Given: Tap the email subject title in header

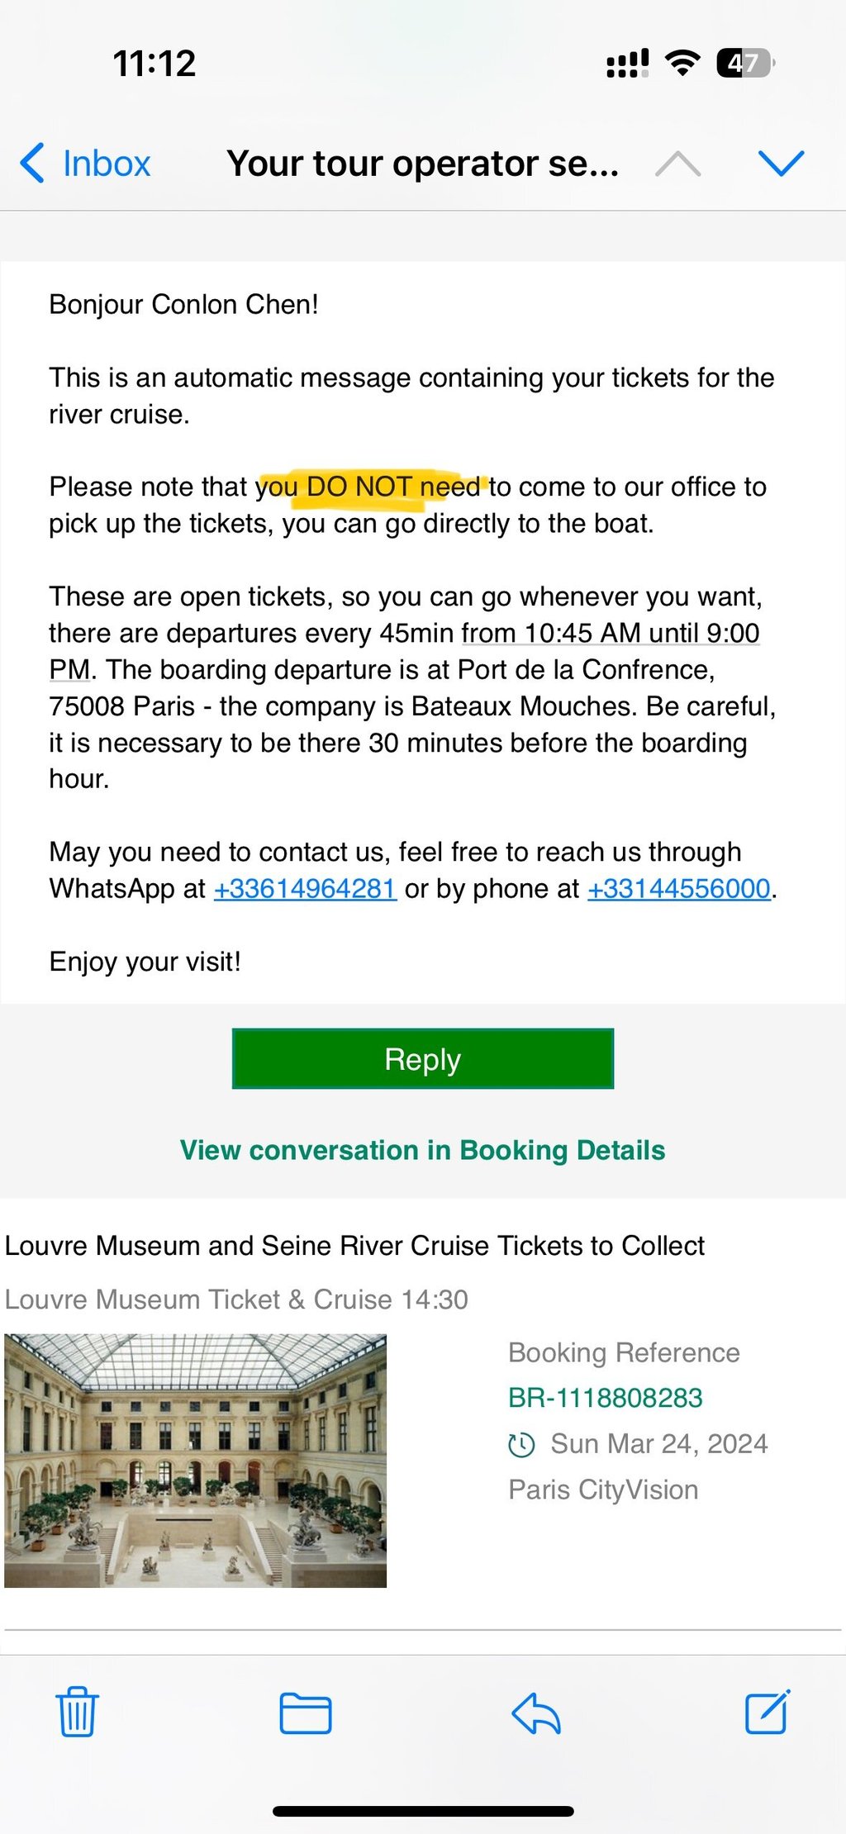Looking at the screenshot, I should 422,164.
